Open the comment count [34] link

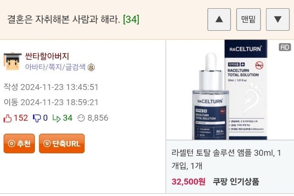coord(131,19)
